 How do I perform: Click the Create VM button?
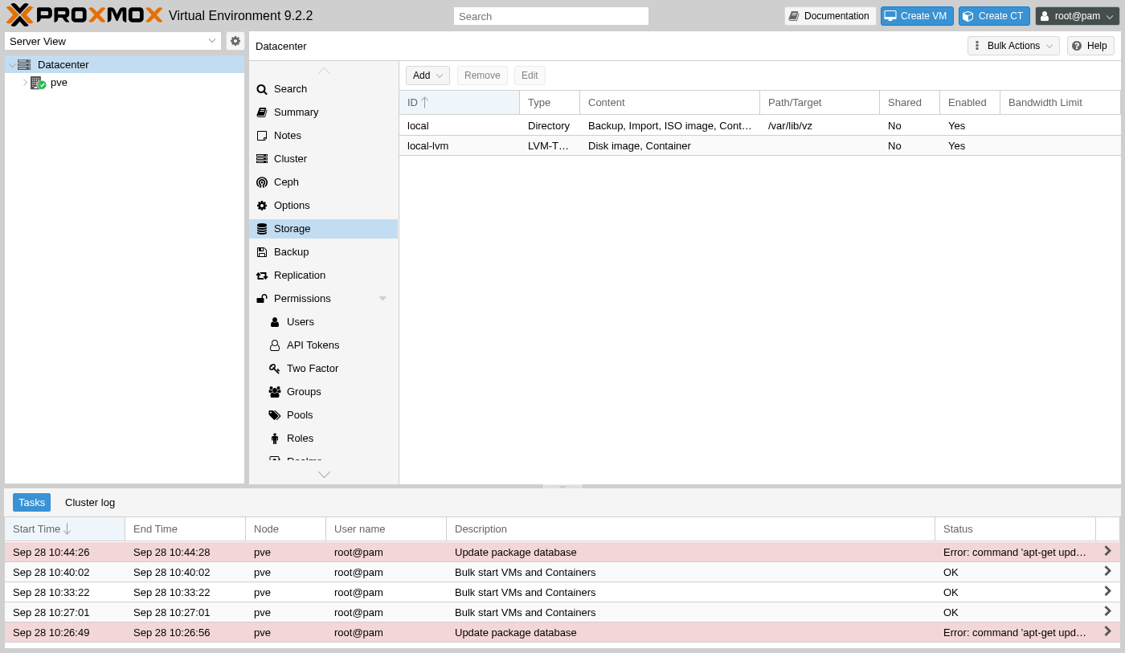917,16
